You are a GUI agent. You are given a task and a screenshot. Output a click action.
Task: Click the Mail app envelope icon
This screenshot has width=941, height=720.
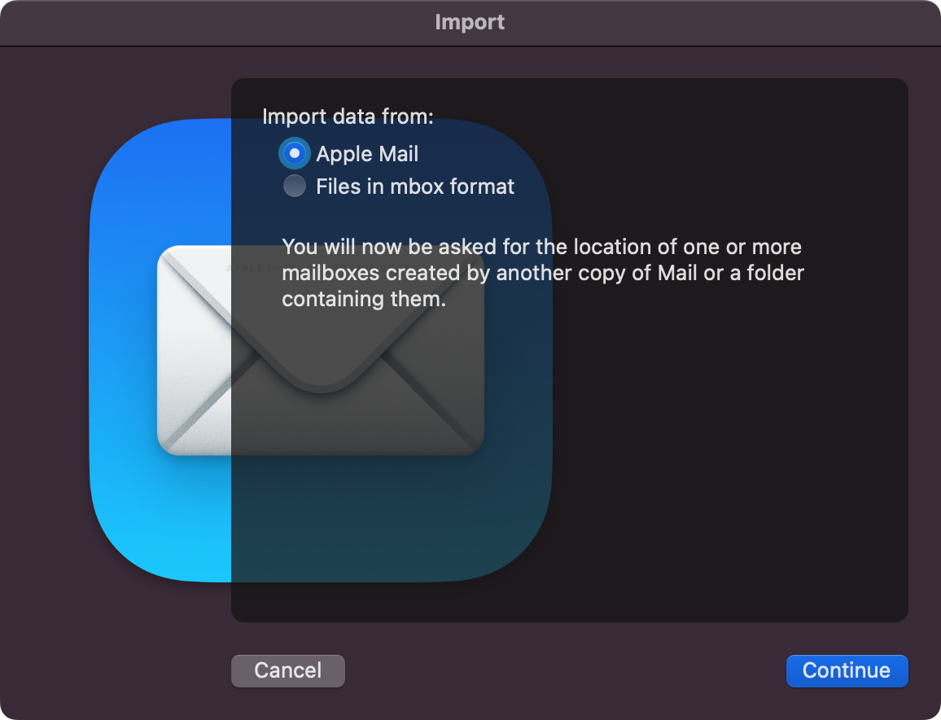coord(321,350)
